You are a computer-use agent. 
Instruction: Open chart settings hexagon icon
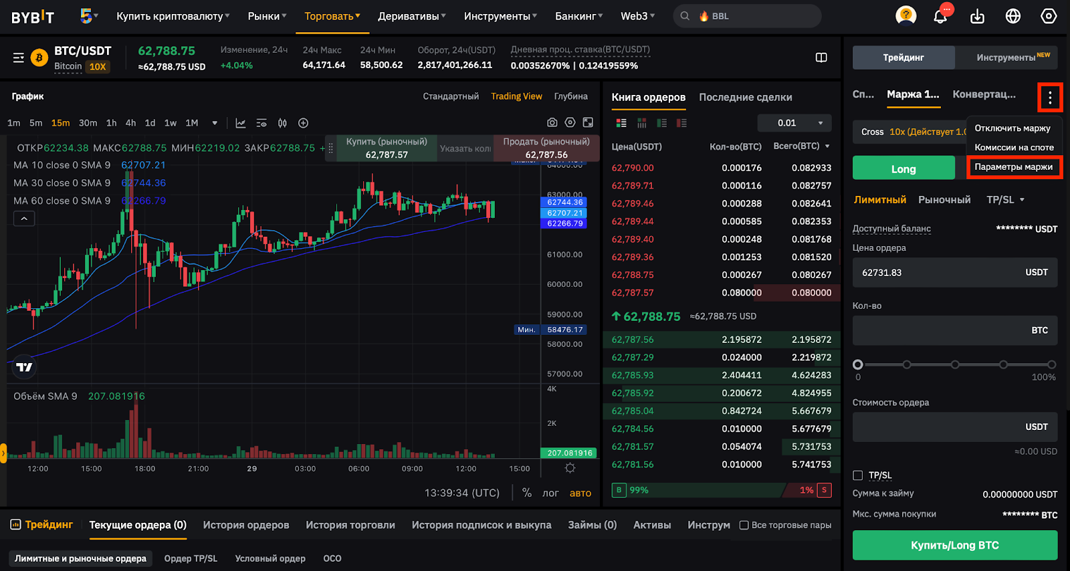click(570, 122)
